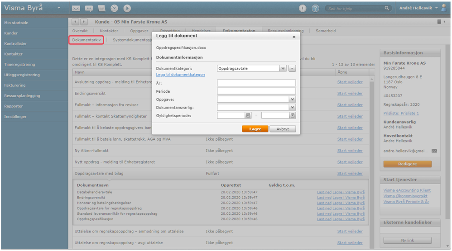Expand the Oppgave dropdown
Screen dimensions: 452x251
(292, 99)
